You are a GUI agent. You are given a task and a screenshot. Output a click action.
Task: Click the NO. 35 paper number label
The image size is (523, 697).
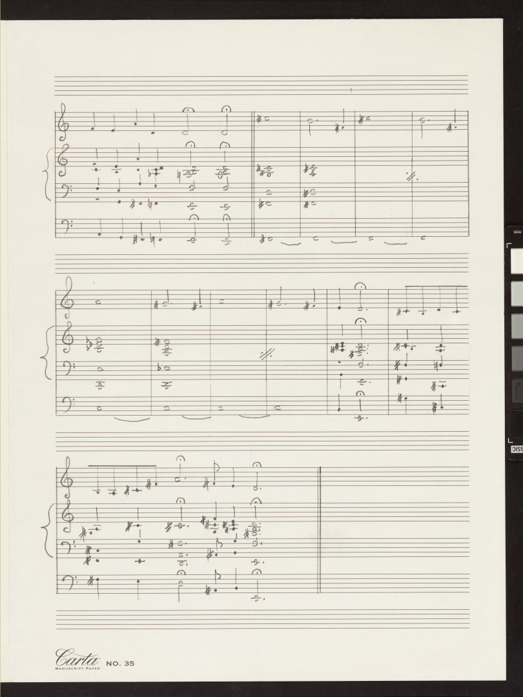[120, 663]
